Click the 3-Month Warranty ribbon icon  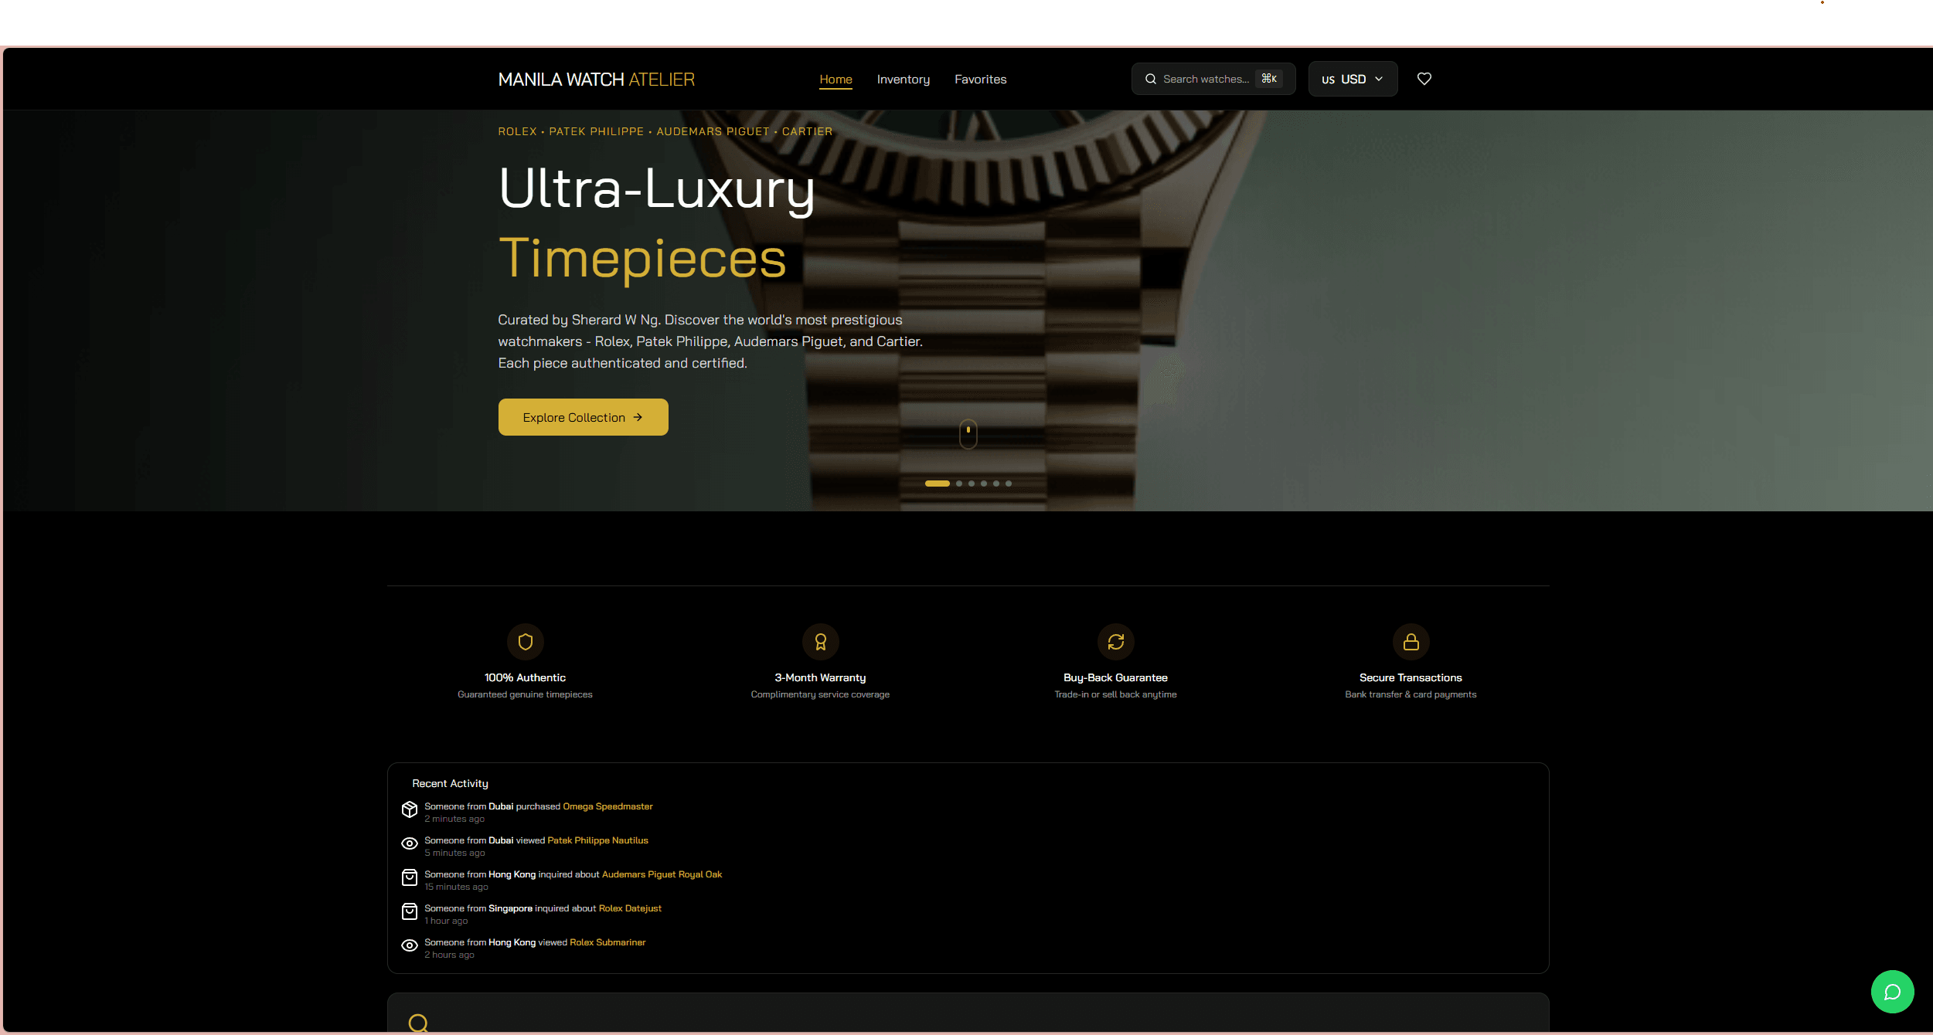click(820, 642)
